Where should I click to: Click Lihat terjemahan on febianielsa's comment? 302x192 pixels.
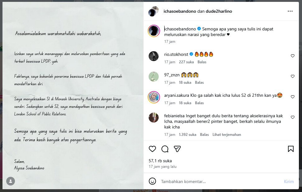coord(227,135)
